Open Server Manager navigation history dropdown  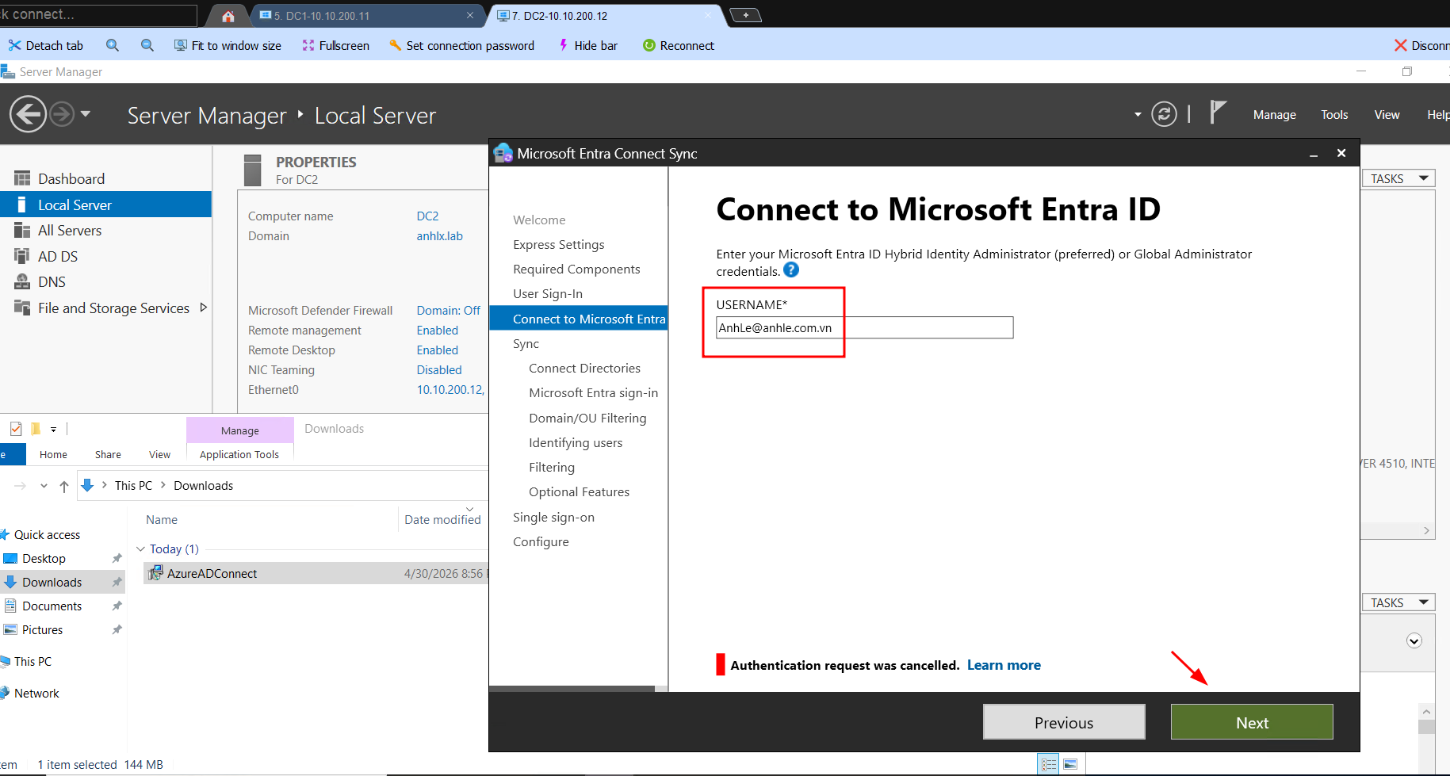85,114
